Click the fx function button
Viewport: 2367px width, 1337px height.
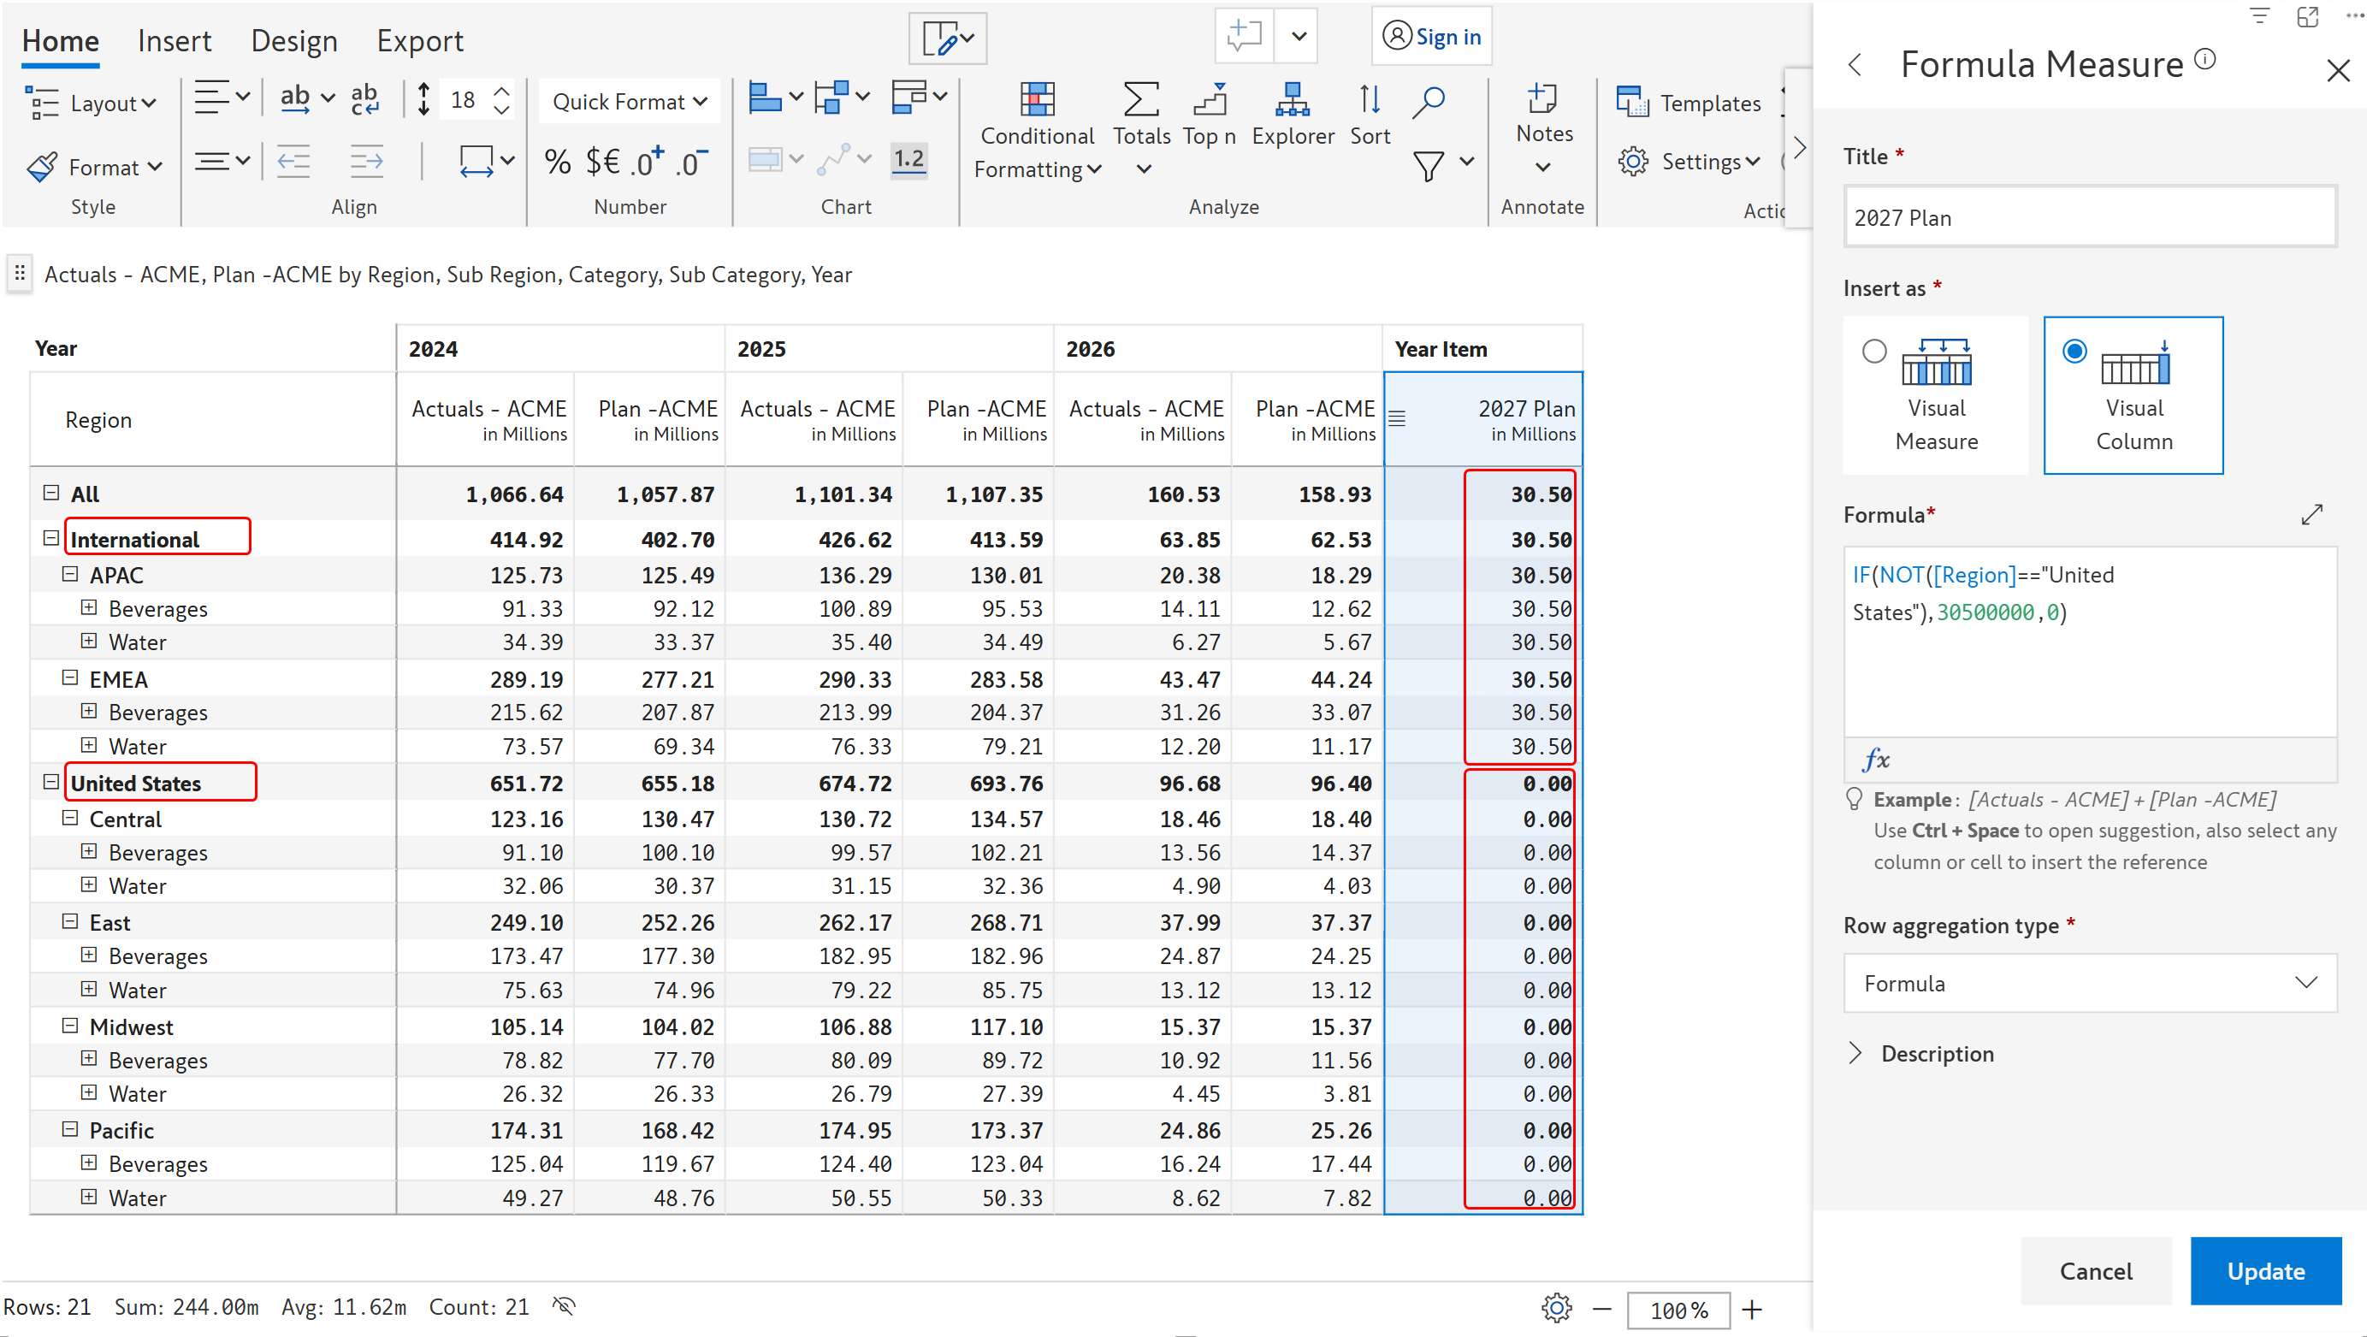coord(1875,759)
